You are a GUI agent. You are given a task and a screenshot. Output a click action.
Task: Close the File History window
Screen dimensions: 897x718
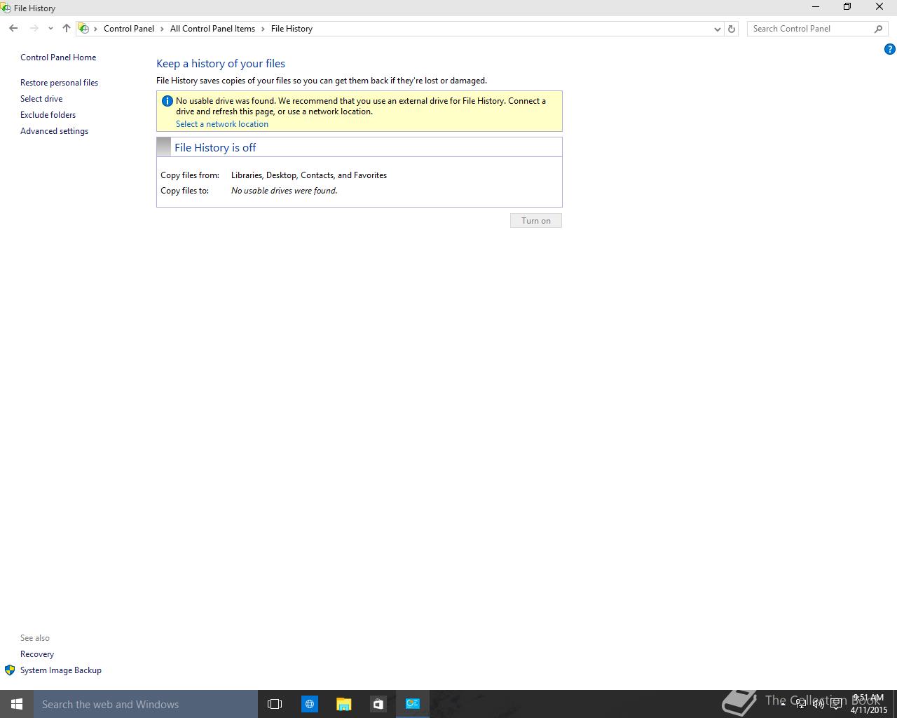pos(879,7)
